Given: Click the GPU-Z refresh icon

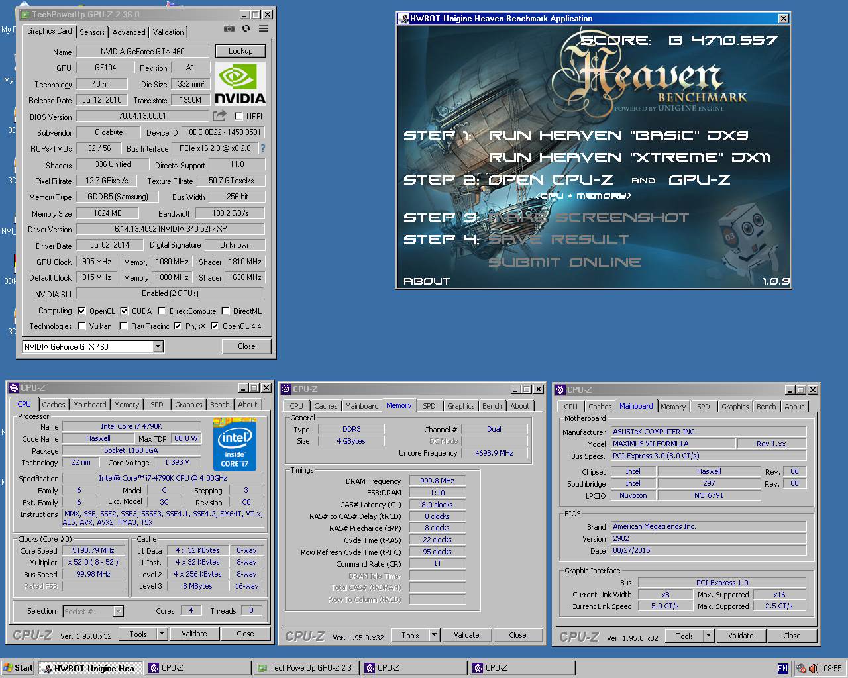Looking at the screenshot, I should [246, 29].
